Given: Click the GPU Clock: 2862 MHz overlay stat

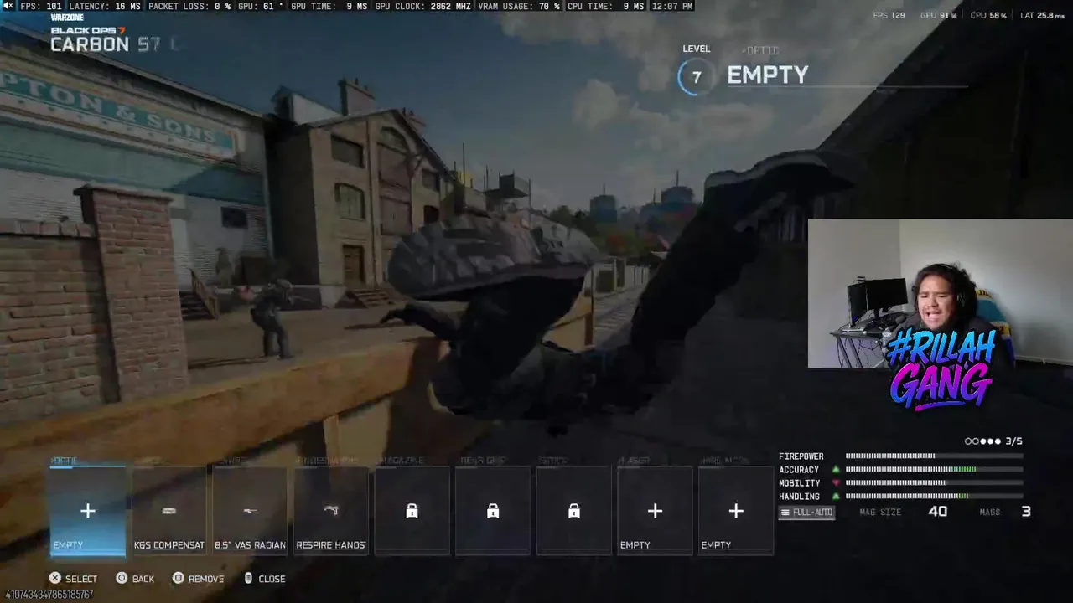Looking at the screenshot, I should coord(423,6).
